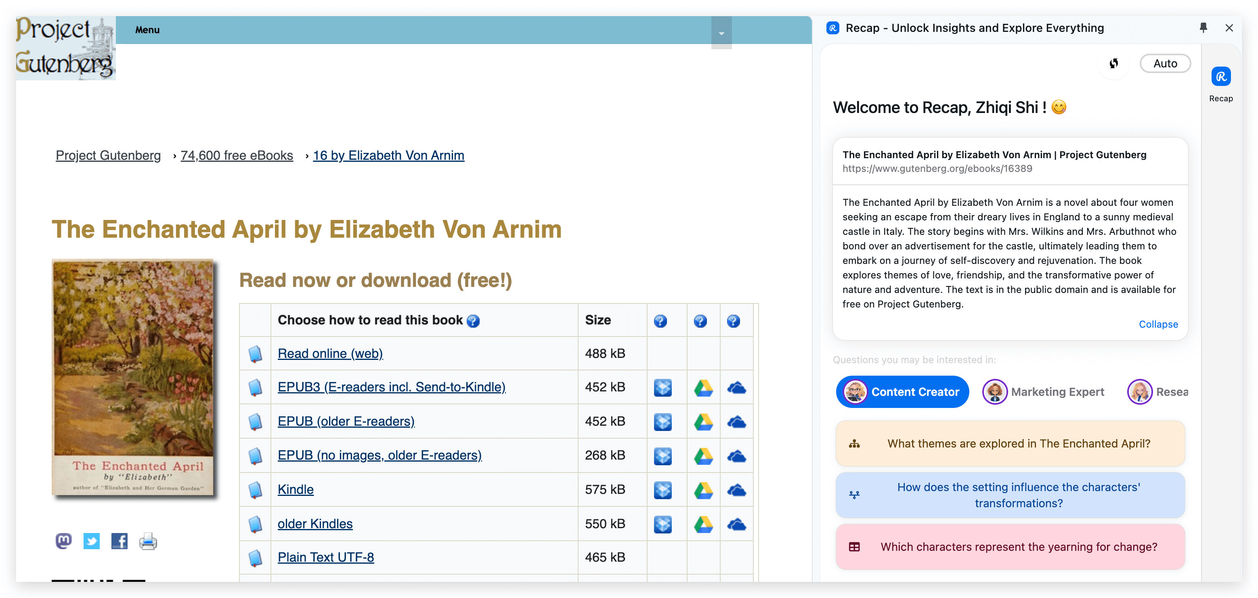
Task: Select the truncated Resea persona tab
Action: pos(1157,391)
